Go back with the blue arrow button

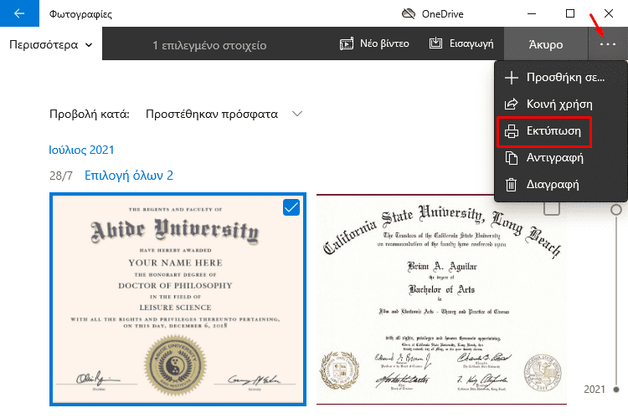tap(19, 13)
